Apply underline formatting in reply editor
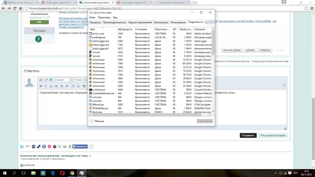This screenshot has width=315, height=177. pos(51,86)
